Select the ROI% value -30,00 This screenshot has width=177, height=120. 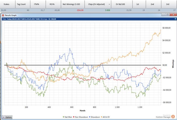57,10
